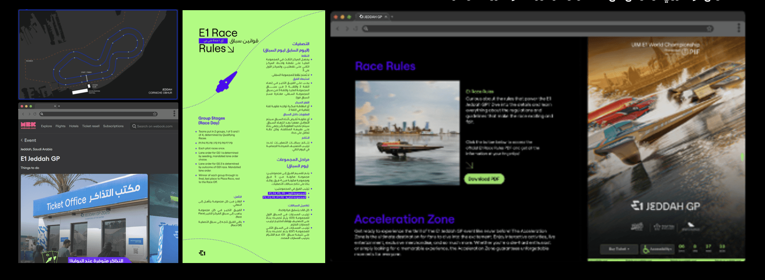The image size is (765, 280).
Task: Go back in the JEDDAH GP browser
Action: pos(338,28)
